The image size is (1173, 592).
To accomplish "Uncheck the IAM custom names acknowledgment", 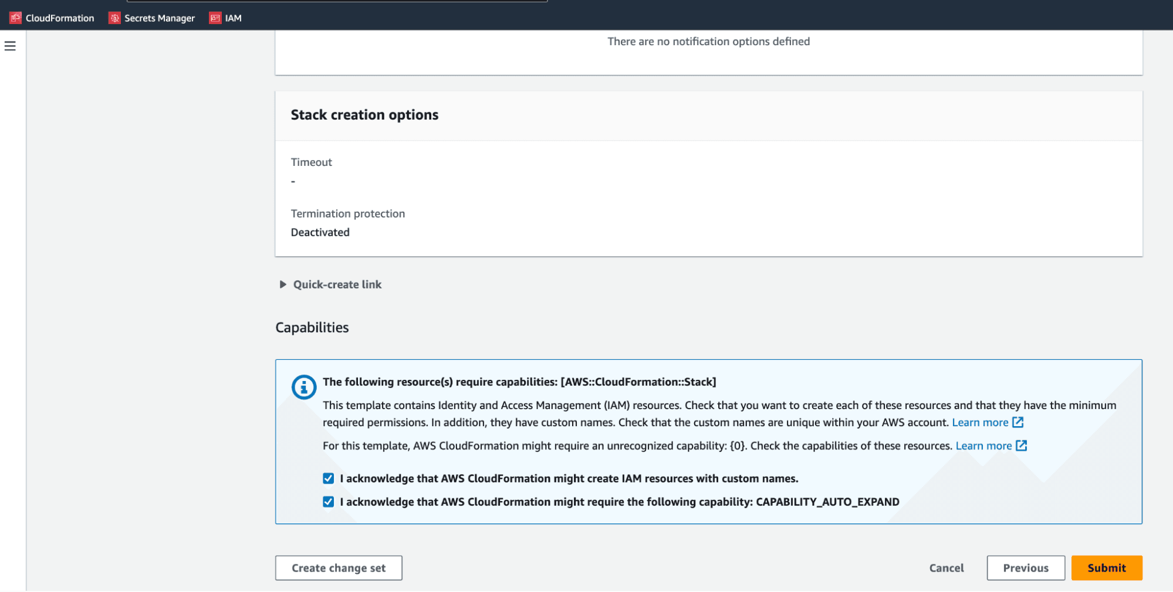I will point(328,478).
